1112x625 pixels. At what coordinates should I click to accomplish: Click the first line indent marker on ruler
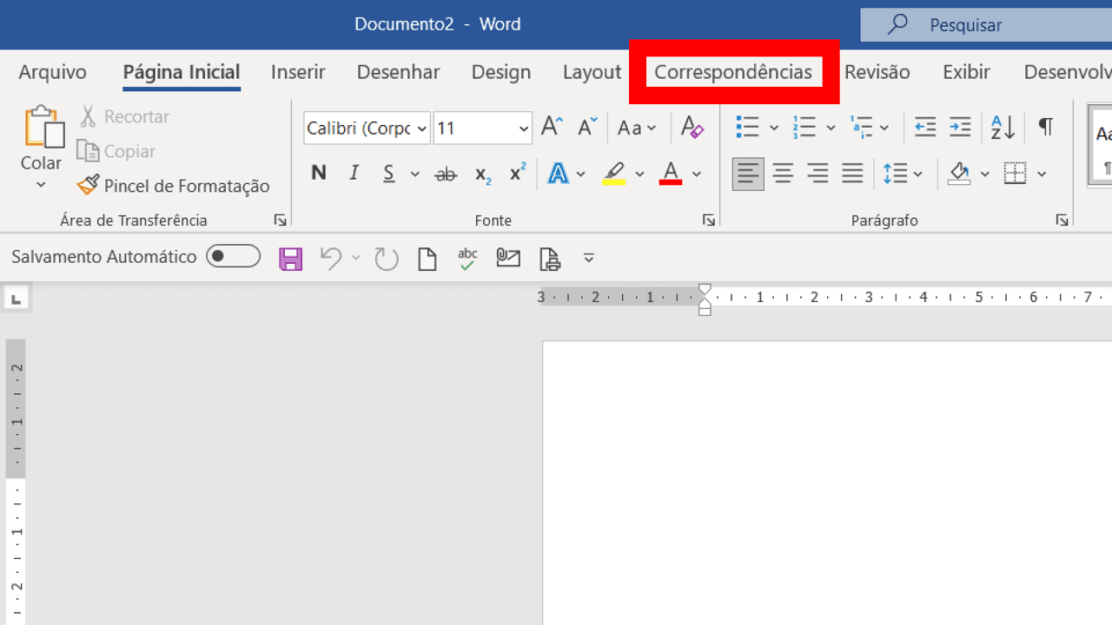click(705, 290)
